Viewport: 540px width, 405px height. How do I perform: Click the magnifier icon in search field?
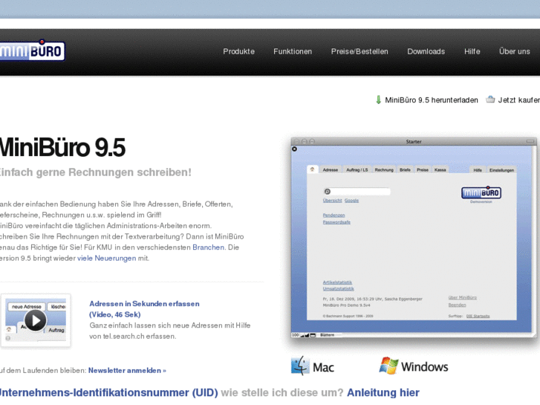[328, 191]
